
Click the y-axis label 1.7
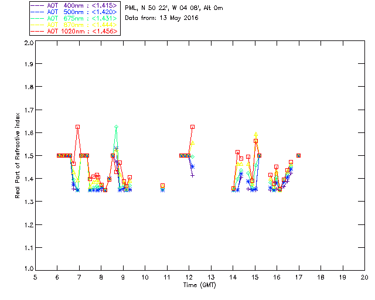point(29,110)
